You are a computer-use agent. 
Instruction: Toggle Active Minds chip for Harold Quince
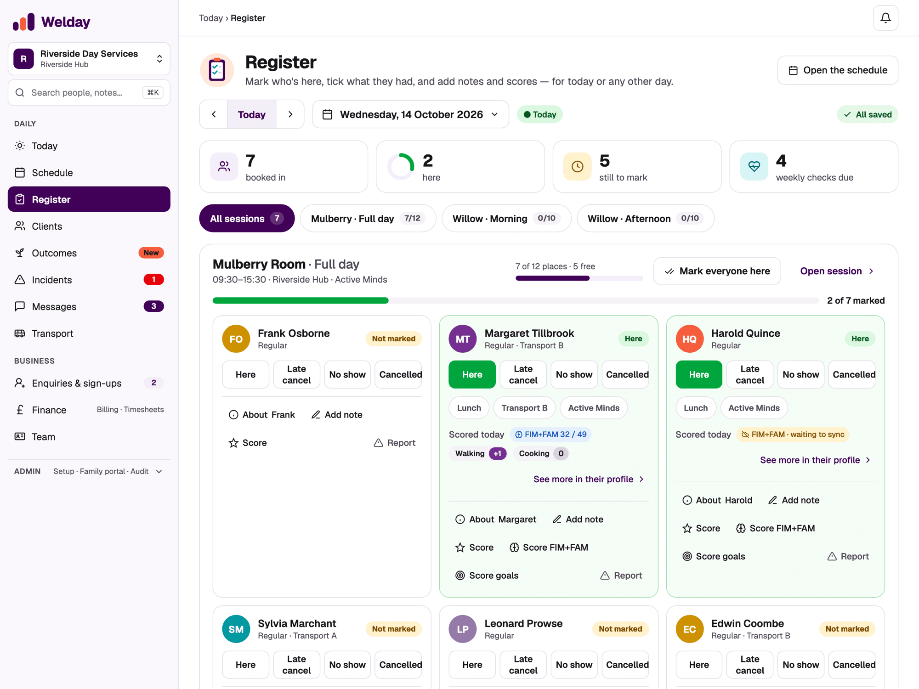(x=754, y=408)
